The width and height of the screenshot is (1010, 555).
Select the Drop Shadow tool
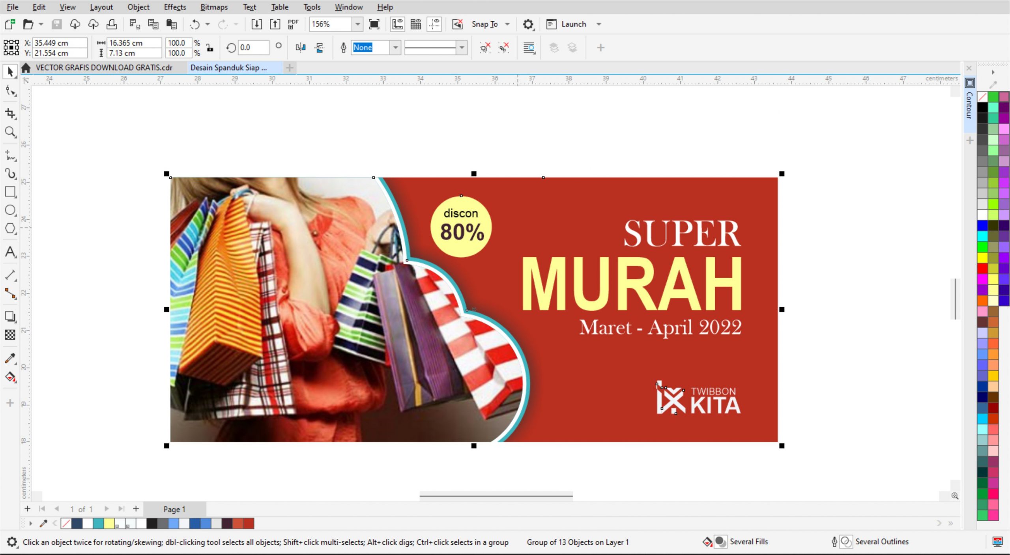[10, 316]
